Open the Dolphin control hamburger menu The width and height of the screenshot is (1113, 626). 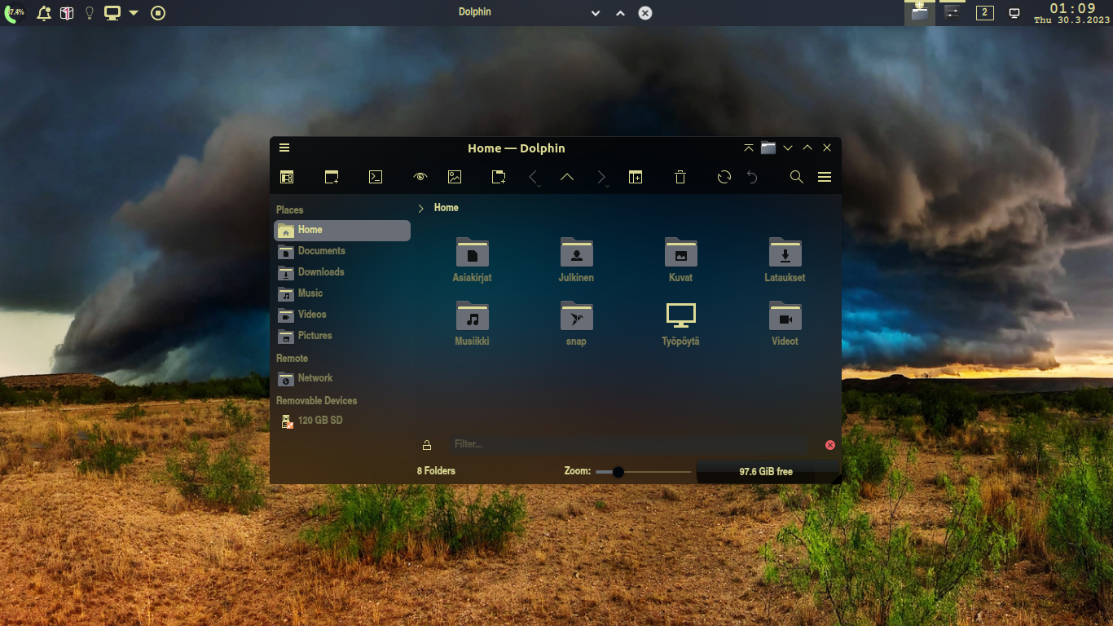(x=825, y=177)
